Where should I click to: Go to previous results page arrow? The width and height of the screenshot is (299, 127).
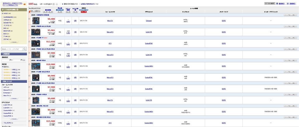tap(53, 4)
